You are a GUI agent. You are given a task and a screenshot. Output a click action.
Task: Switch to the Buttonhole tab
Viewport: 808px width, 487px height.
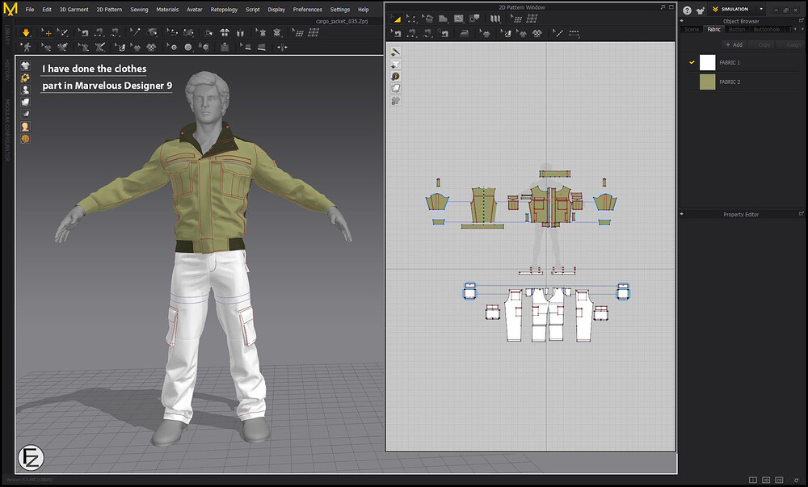tap(766, 29)
